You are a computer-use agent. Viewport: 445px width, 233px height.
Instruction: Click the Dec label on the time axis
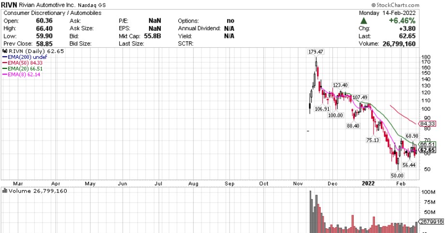332,183
